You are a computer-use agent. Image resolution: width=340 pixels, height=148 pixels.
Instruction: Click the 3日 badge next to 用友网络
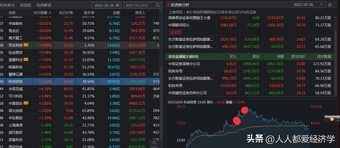tap(26, 45)
